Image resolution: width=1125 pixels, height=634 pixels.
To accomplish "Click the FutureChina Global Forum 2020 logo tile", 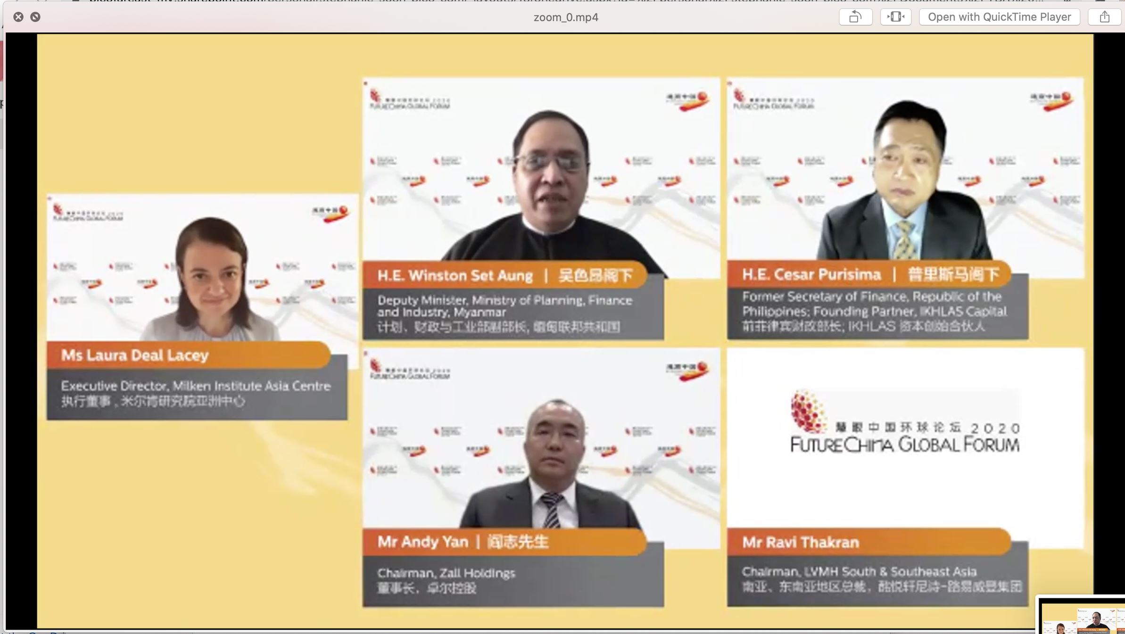I will (905, 438).
